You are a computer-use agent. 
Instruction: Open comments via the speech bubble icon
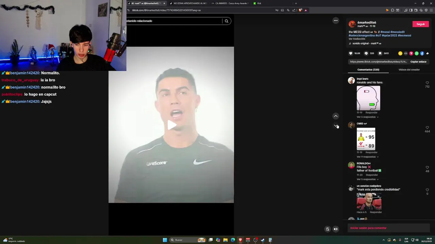[366, 54]
